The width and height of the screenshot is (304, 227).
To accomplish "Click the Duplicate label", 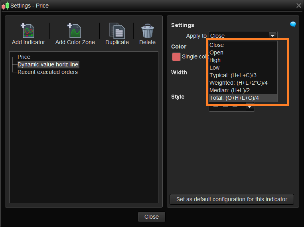I will pos(117,42).
